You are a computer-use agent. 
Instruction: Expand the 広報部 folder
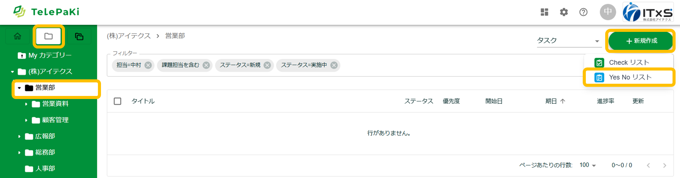[19, 136]
